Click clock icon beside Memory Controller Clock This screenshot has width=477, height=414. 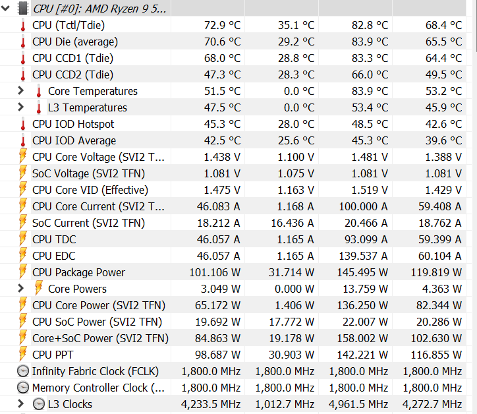23,388
